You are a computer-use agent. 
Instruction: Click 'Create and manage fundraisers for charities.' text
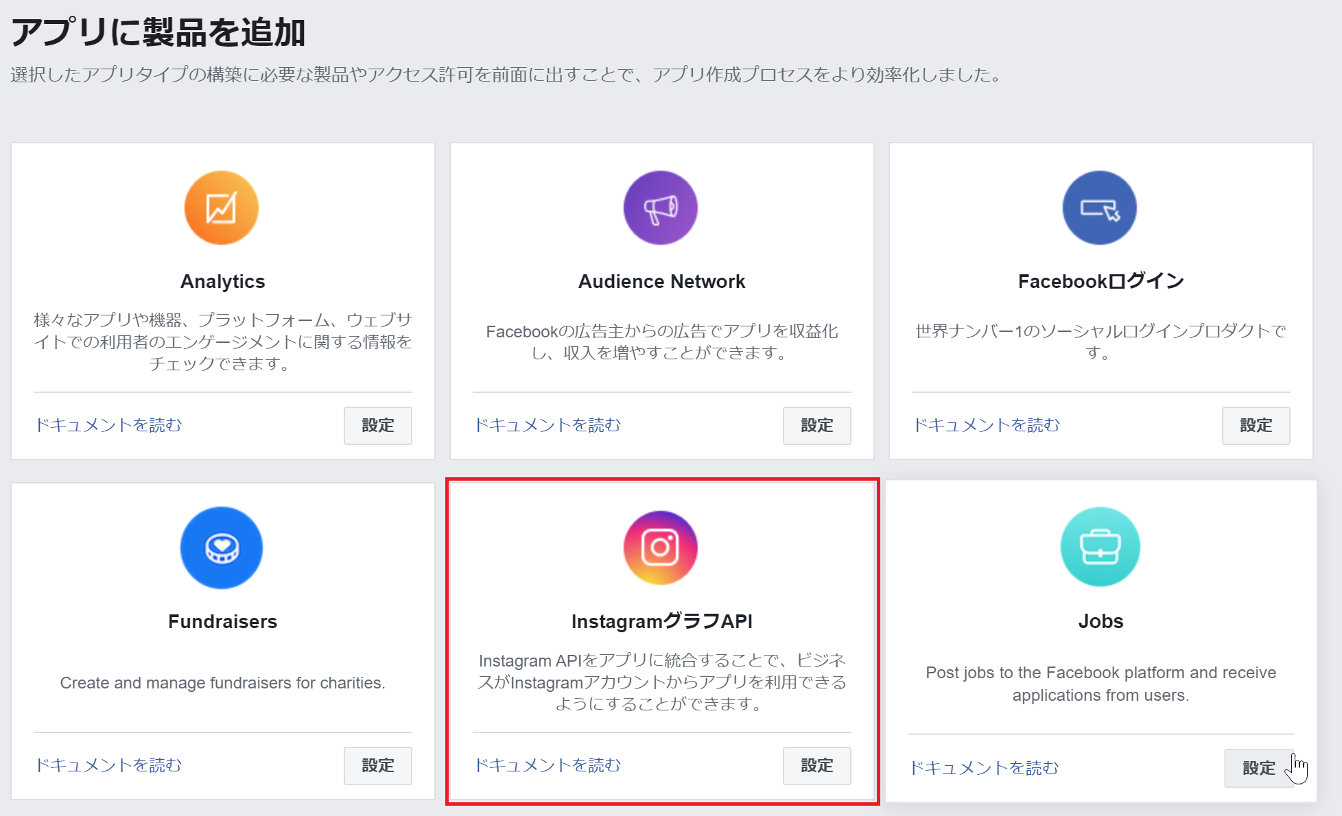(223, 683)
